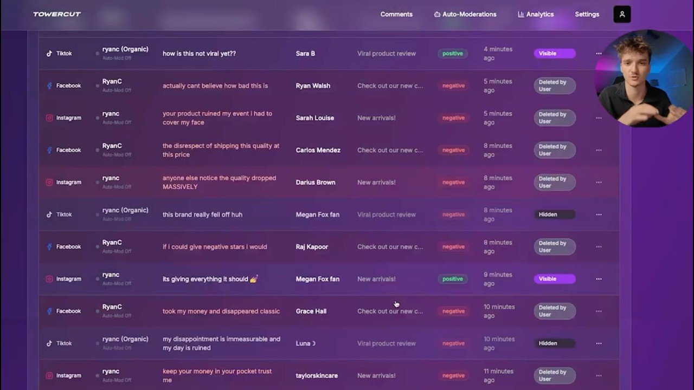Viewport: 694px width, 390px height.
Task: Click the Facebook icon in Ryan Walsh row
Action: tap(49, 86)
